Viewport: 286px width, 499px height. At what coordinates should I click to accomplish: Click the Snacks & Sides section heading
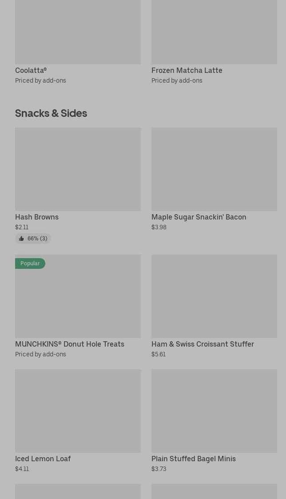point(51,113)
